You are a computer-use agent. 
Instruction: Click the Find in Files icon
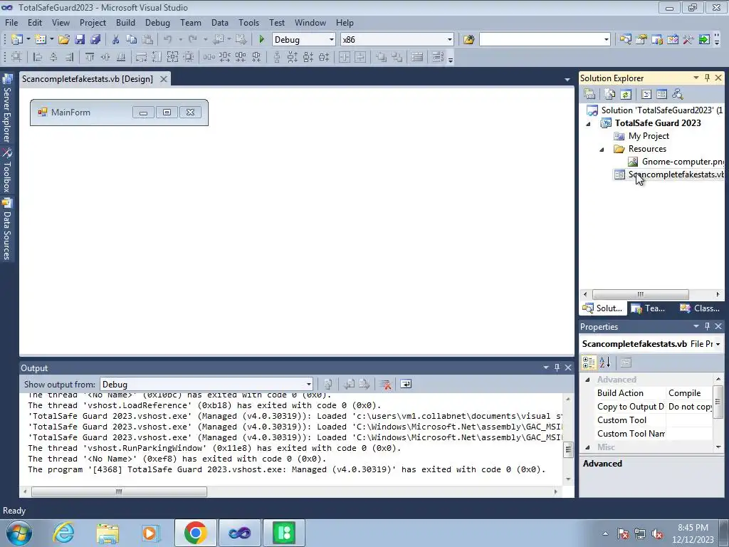coord(468,40)
